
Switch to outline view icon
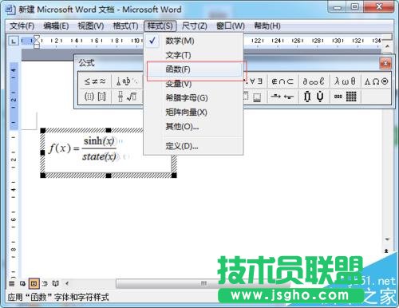[45, 283]
